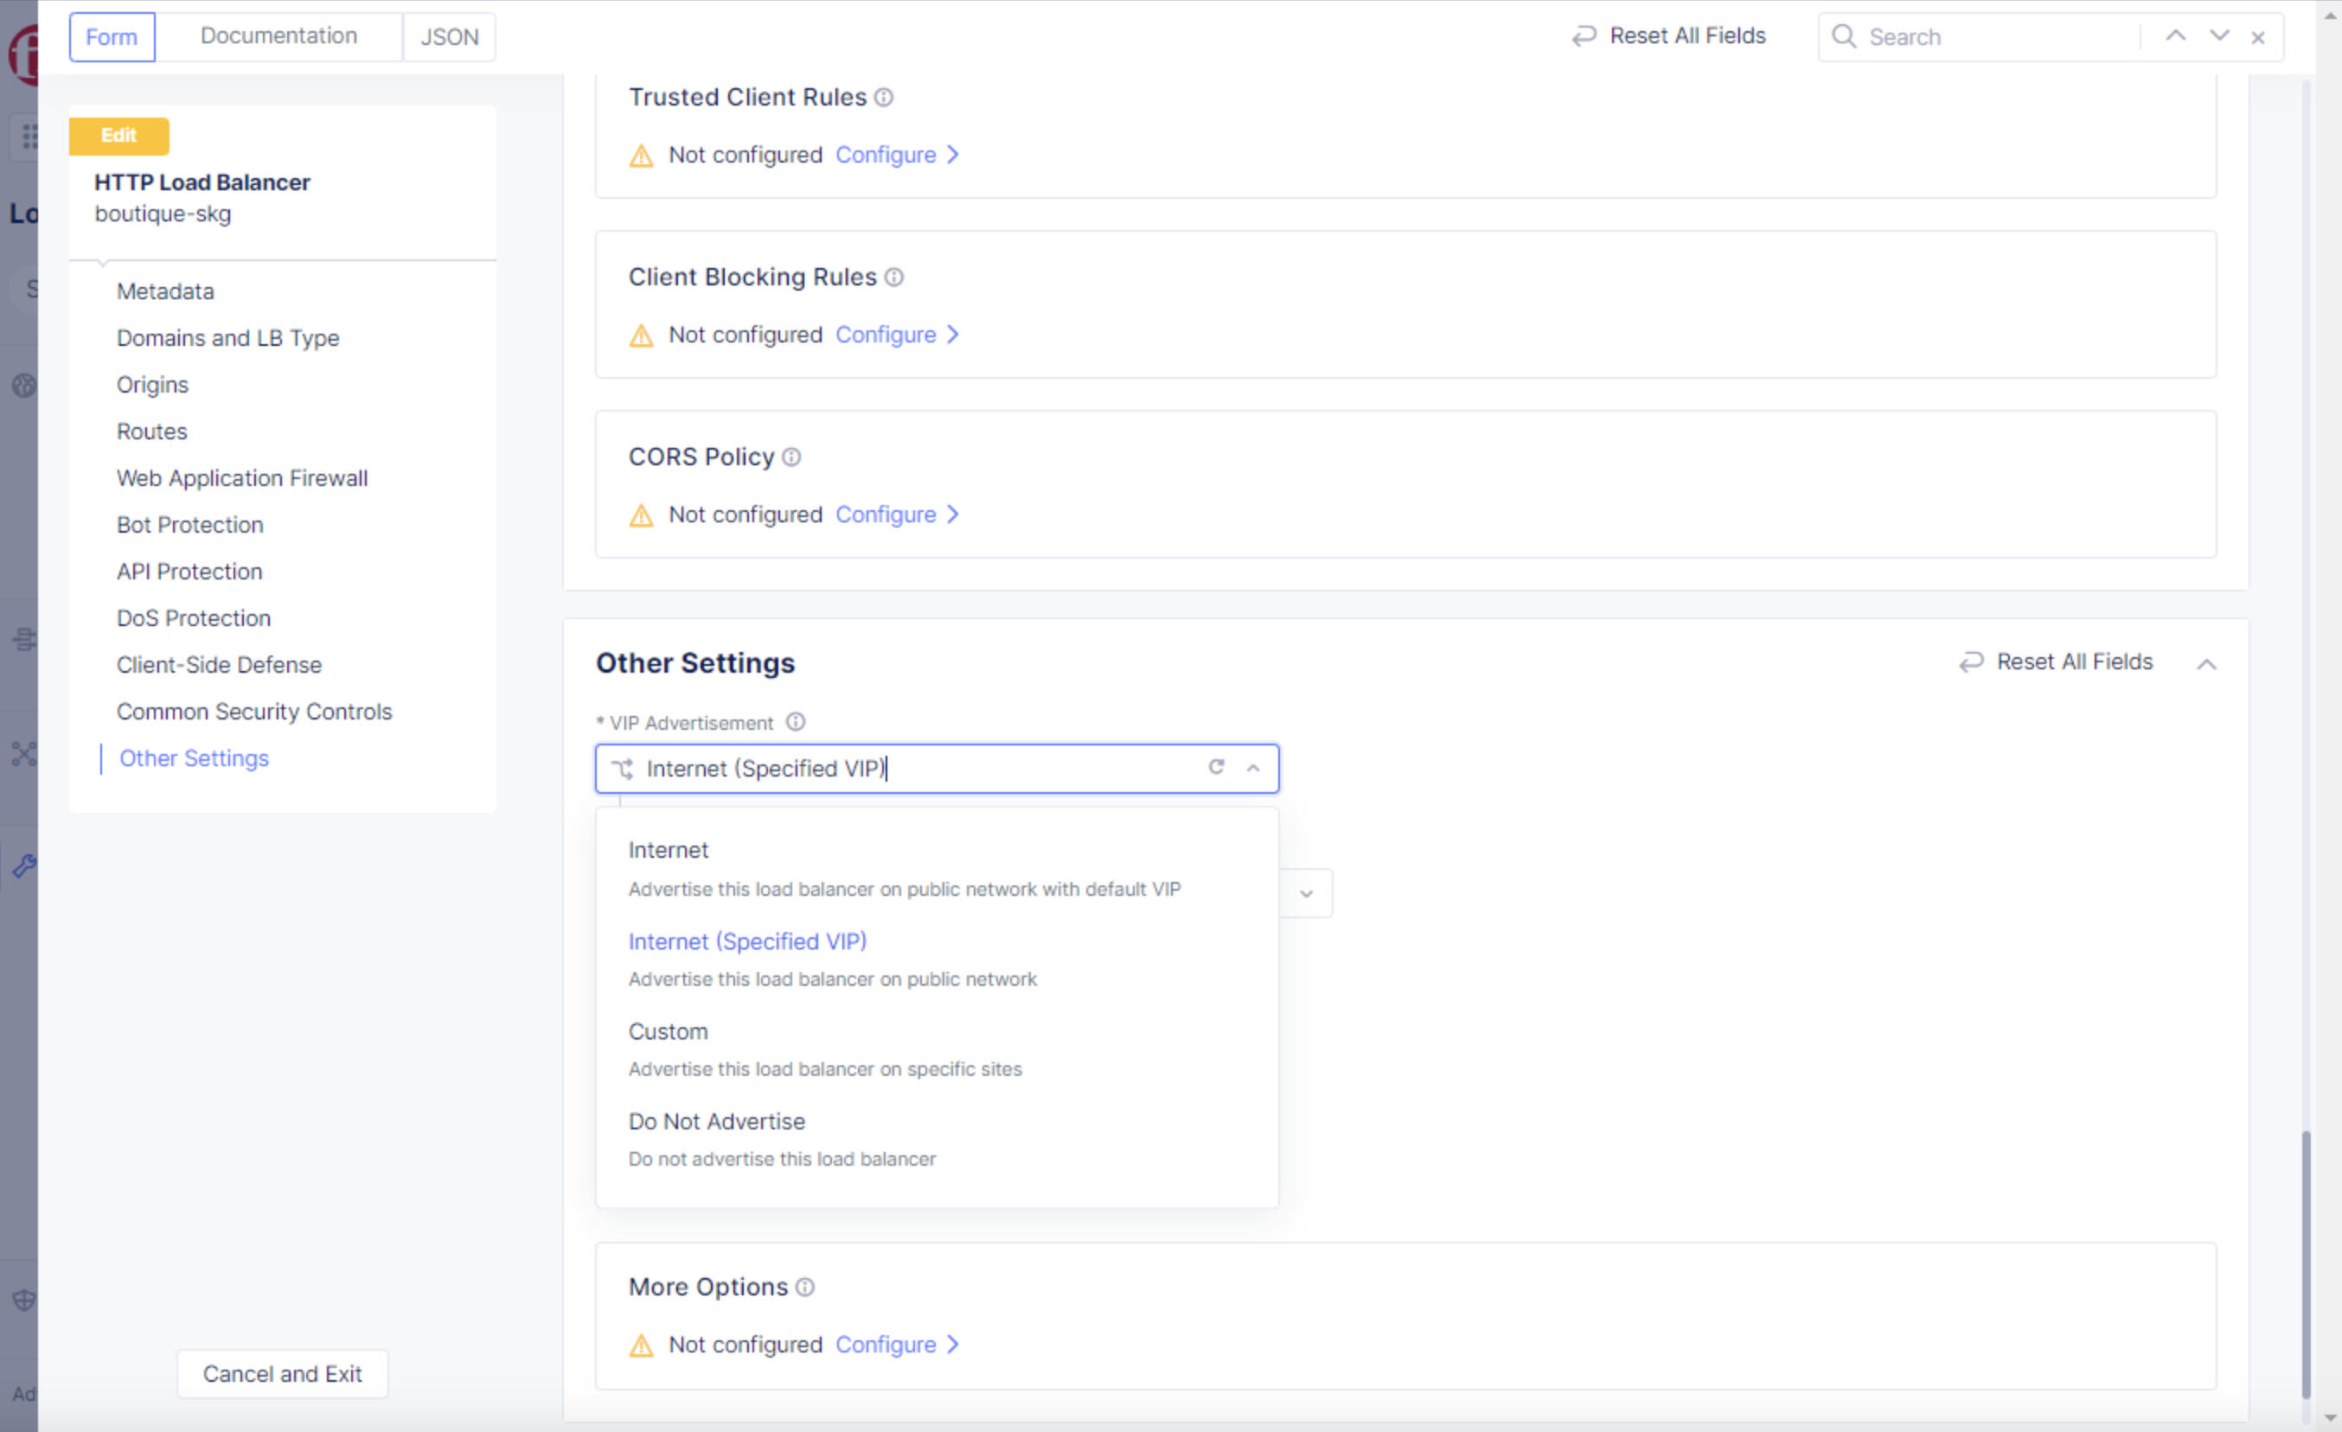Configure the Client Blocking Rules
The height and width of the screenshot is (1432, 2342).
tap(886, 335)
